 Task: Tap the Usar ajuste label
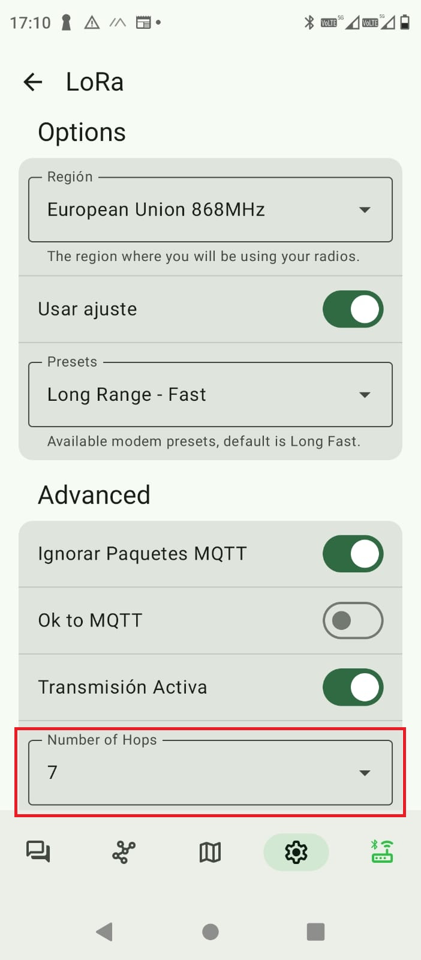pos(88,309)
